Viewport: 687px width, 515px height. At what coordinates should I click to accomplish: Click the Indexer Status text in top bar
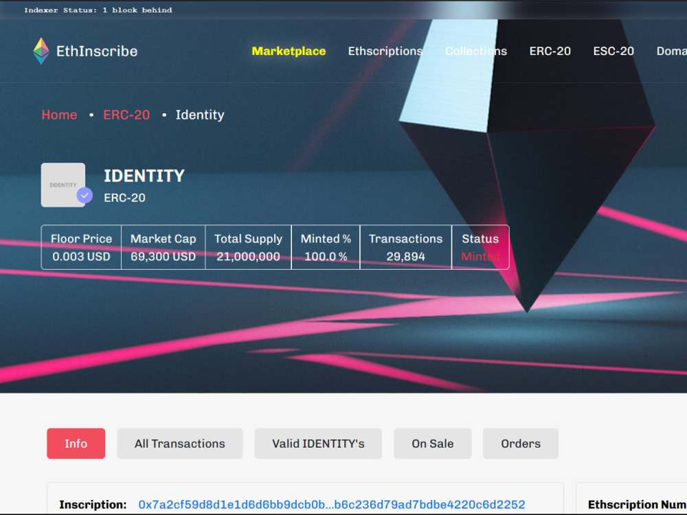tap(98, 10)
